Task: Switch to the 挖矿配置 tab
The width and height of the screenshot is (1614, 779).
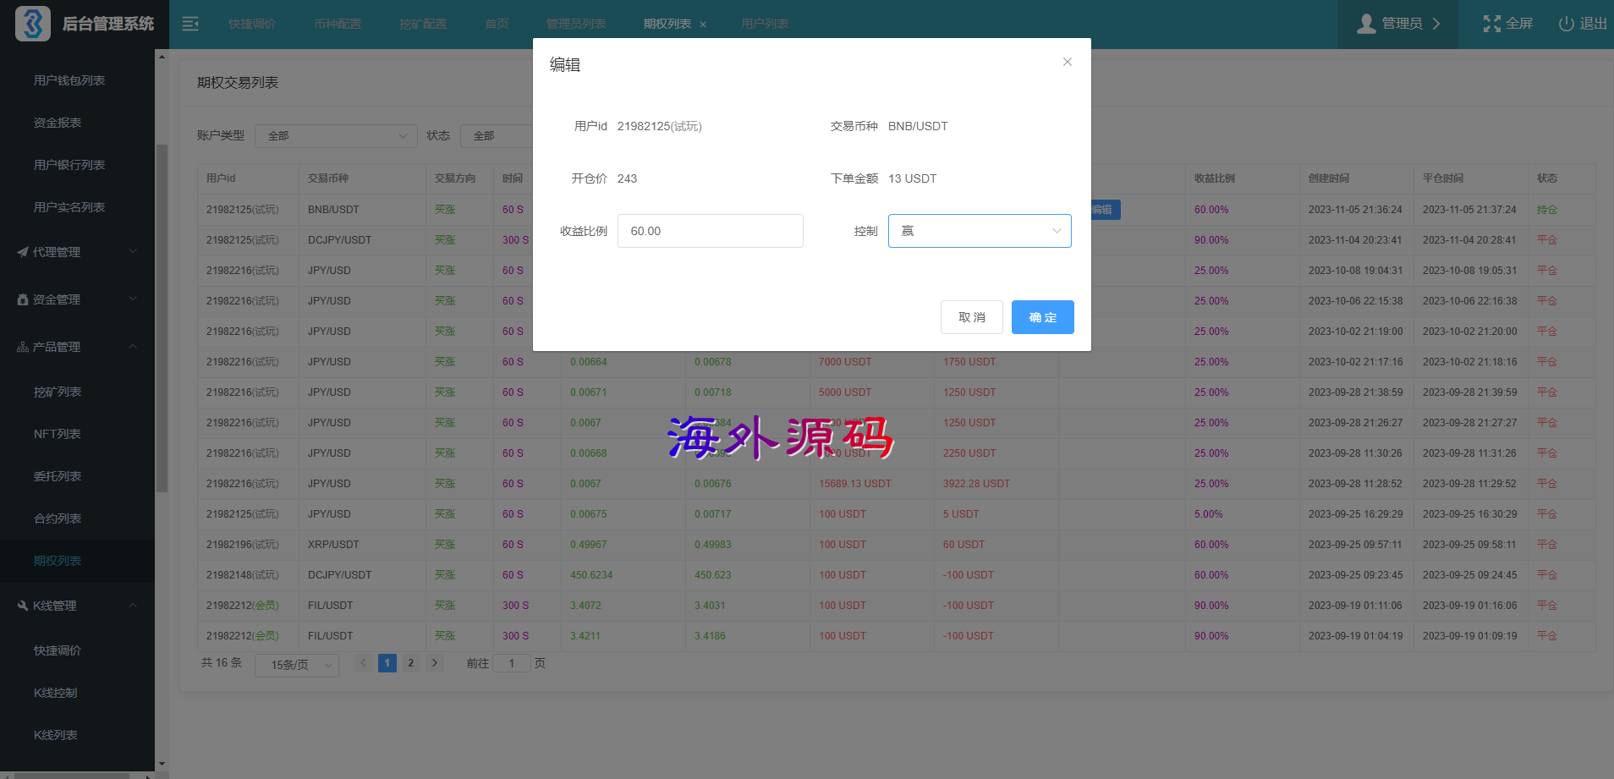Action: (423, 24)
